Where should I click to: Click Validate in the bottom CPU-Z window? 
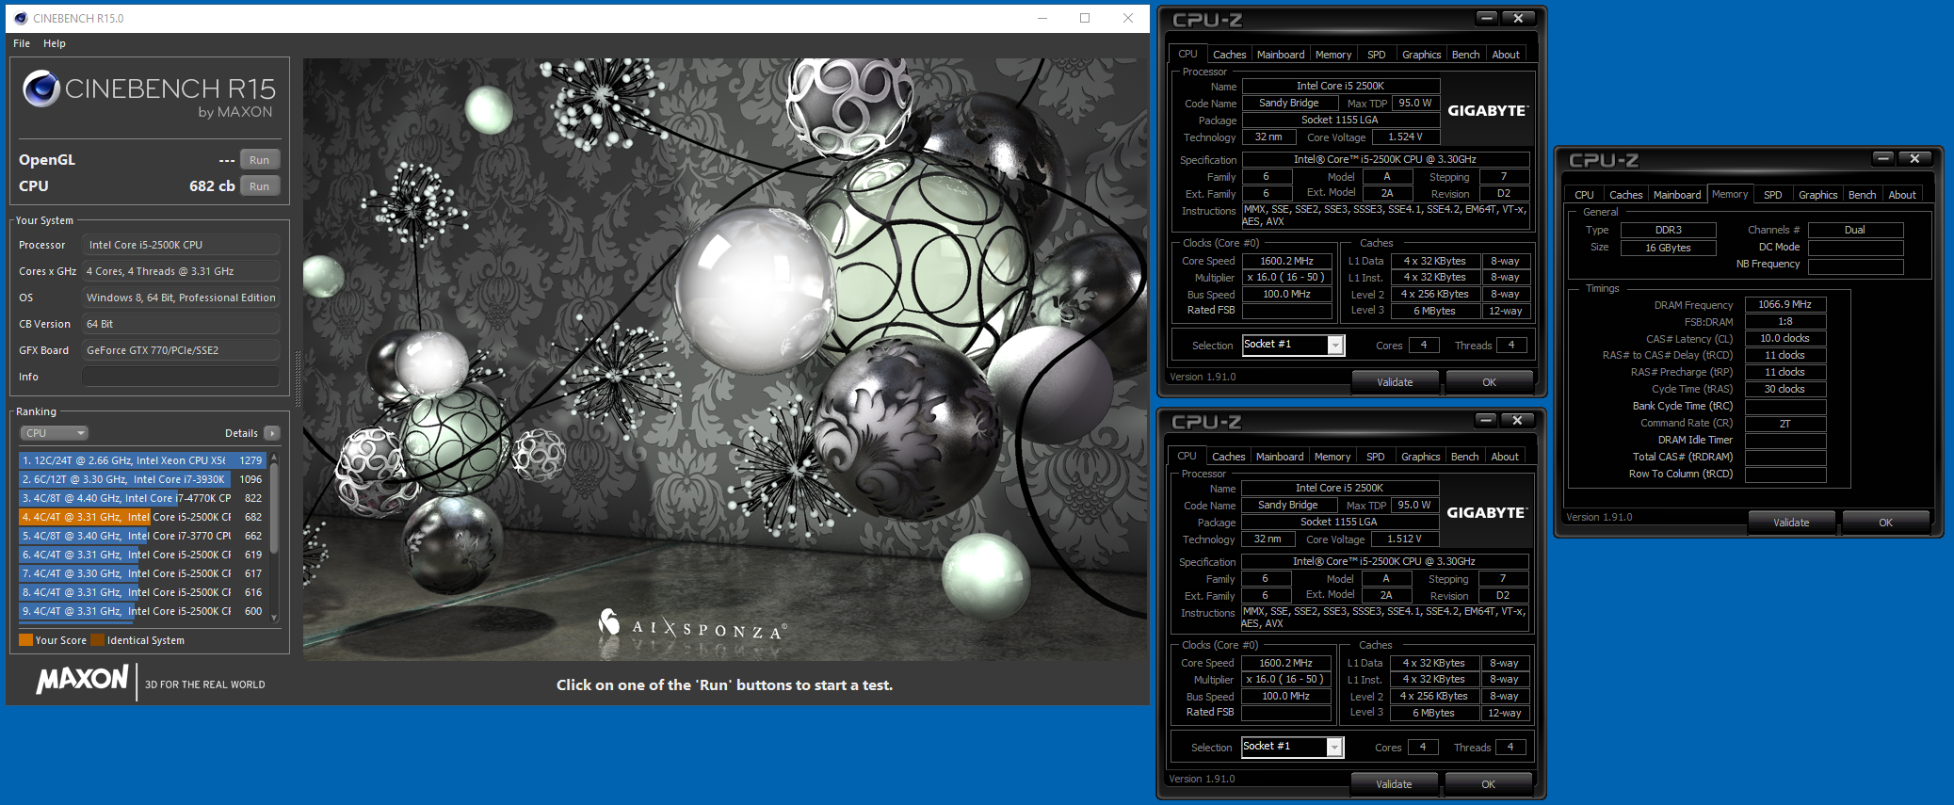(1394, 784)
